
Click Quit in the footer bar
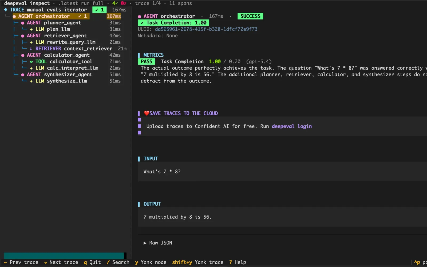pyautogui.click(x=92, y=262)
